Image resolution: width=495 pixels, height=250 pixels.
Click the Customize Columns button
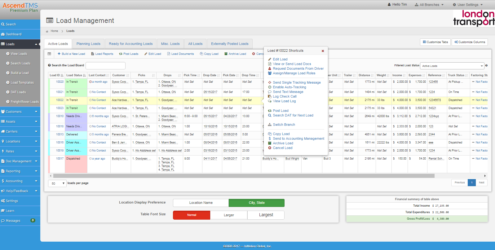(470, 42)
